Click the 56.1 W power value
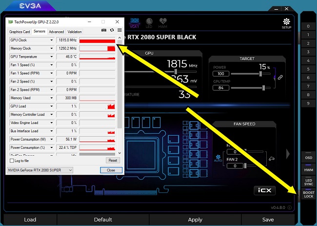 point(67,139)
